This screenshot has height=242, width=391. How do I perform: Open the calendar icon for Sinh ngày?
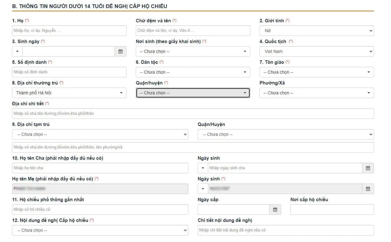point(120,51)
